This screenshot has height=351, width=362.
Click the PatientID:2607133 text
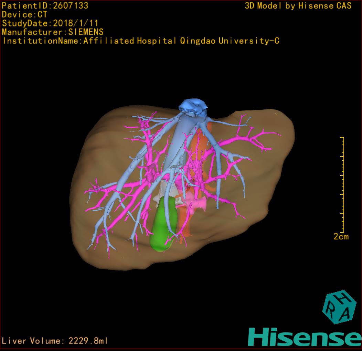45,6
